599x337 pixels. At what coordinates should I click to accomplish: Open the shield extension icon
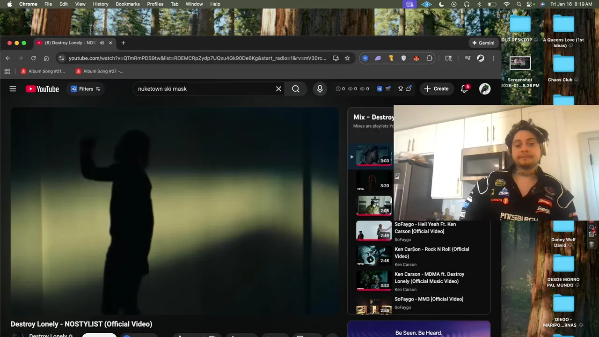pos(403,58)
